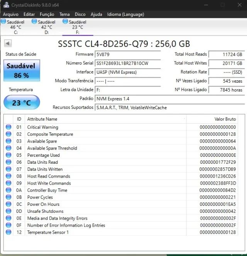This screenshot has width=247, height=256.
Task: Click the Interface field UASP (NVM Express)
Action: click(x=128, y=72)
